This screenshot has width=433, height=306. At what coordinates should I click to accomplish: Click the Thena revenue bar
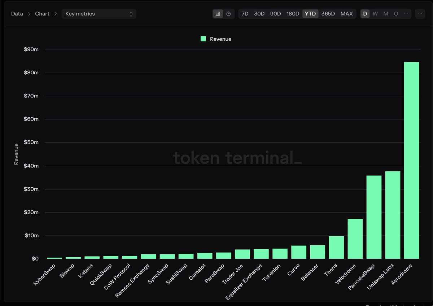point(336,248)
